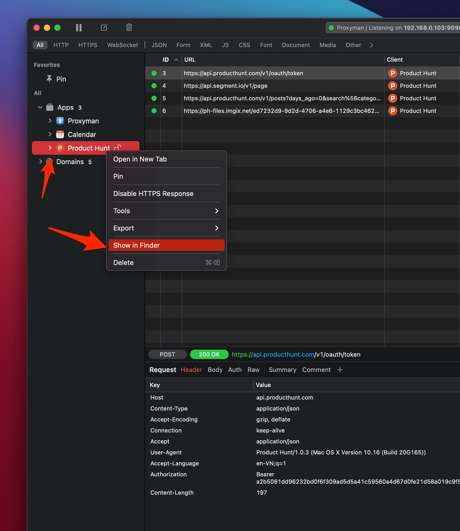Click green listening status dot in title bar
The image size is (460, 531).
coord(331,28)
